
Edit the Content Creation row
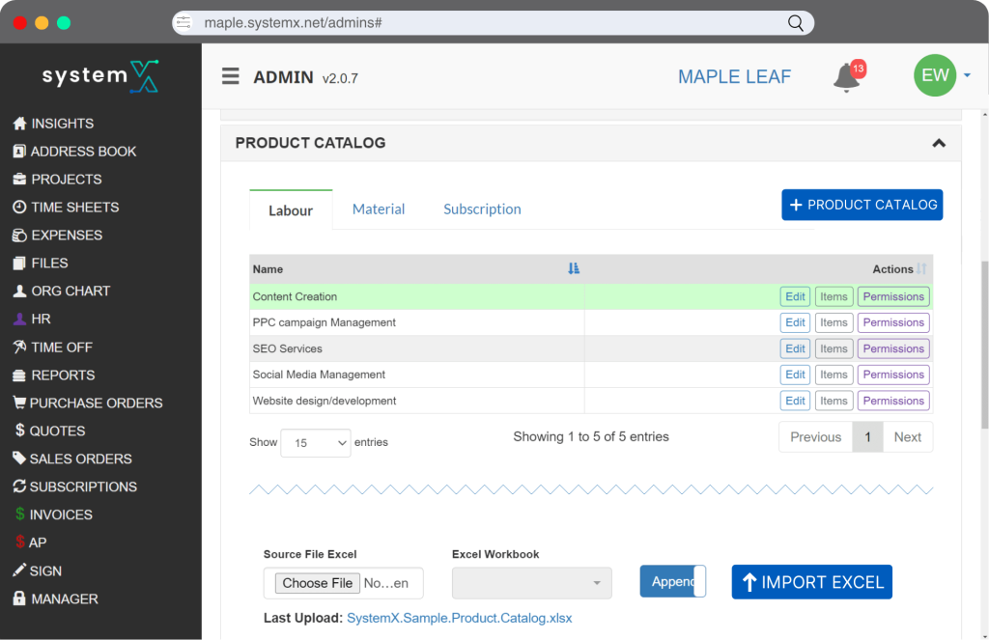[x=795, y=297]
